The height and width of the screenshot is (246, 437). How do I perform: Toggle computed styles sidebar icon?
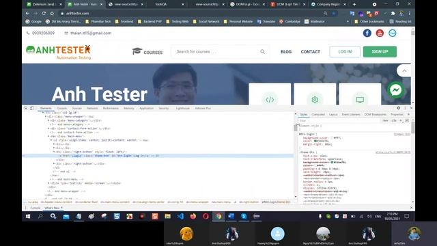pos(407,120)
